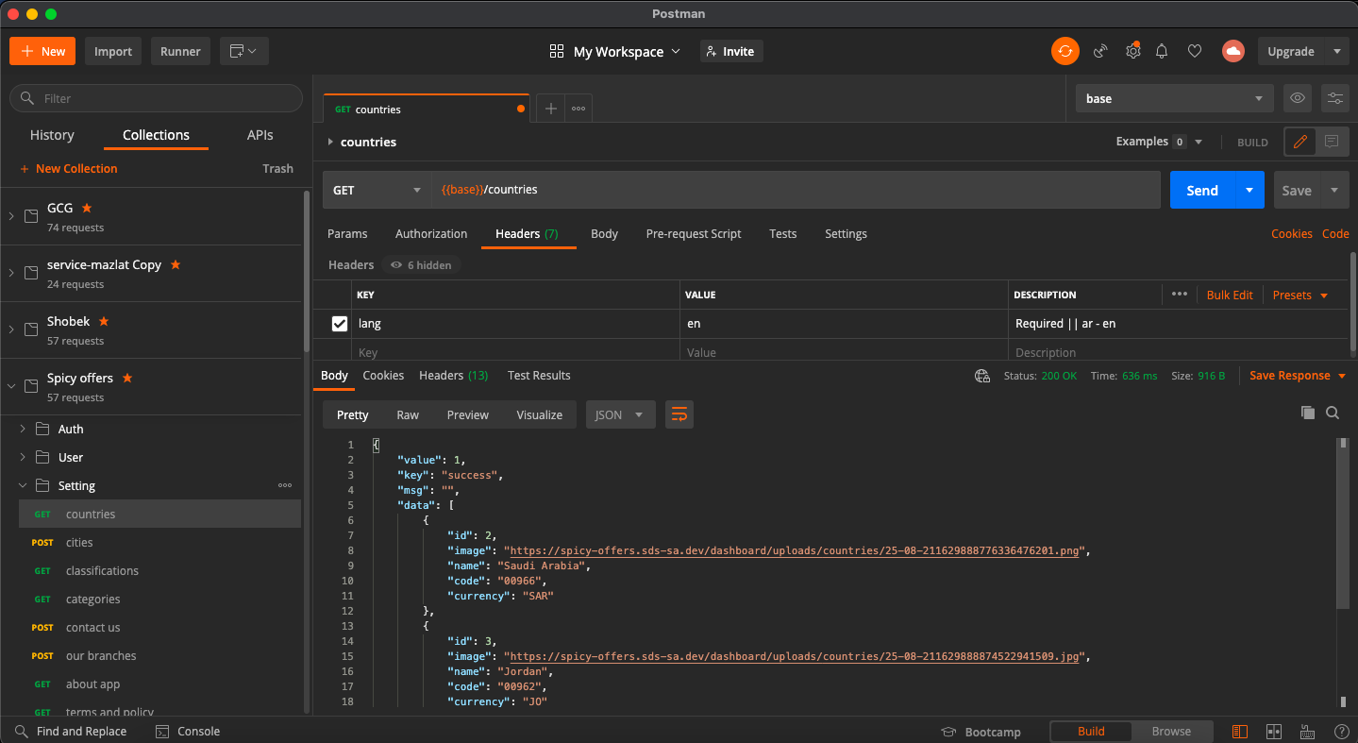1358x743 pixels.
Task: Open Bootcamp from the status bar
Action: 981,732
